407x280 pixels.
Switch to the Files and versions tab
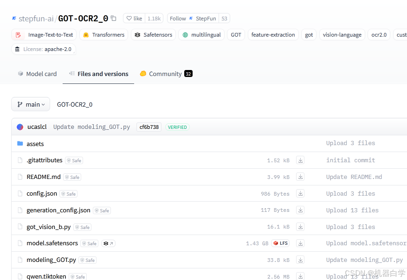(98, 74)
